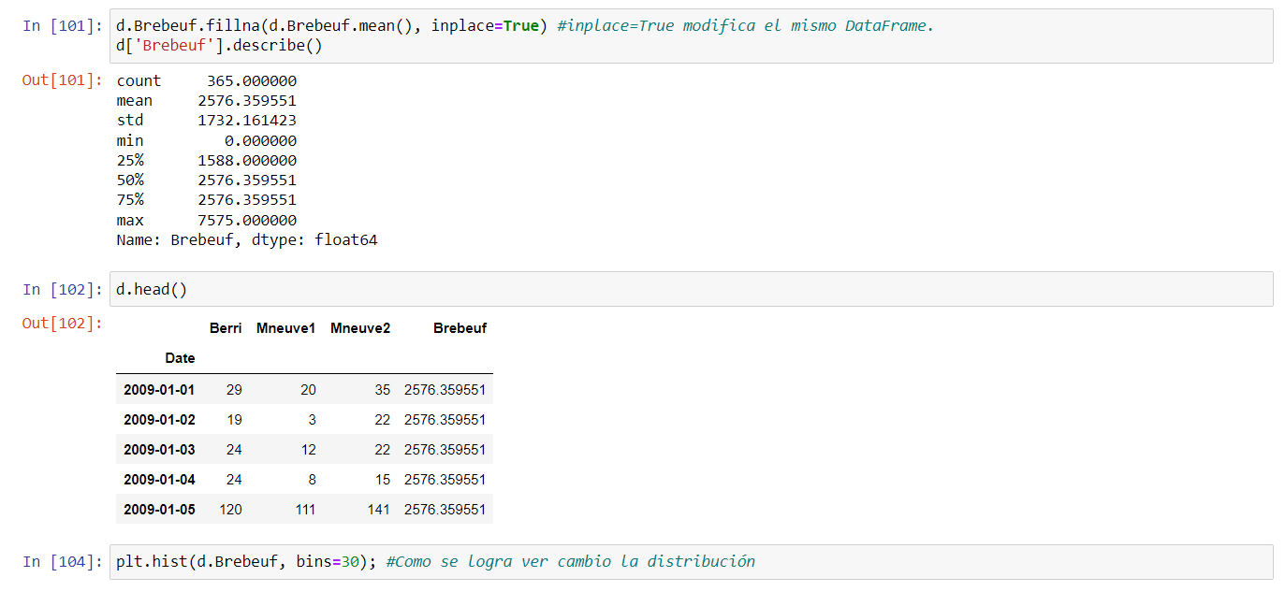
Task: Click the Berri column header
Action: (x=226, y=328)
